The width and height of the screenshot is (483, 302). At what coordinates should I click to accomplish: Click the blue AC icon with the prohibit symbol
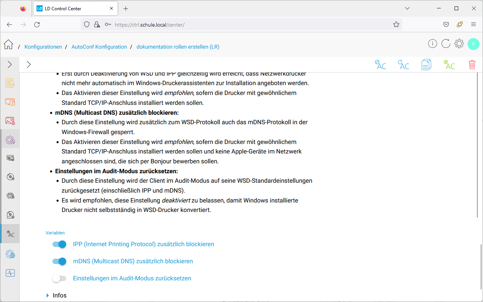(380, 65)
